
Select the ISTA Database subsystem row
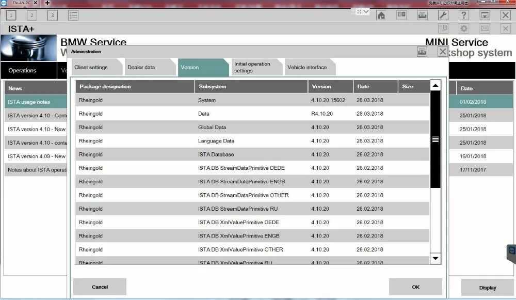click(x=252, y=154)
